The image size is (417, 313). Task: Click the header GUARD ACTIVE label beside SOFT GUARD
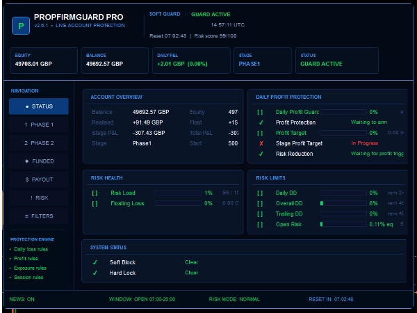point(211,15)
